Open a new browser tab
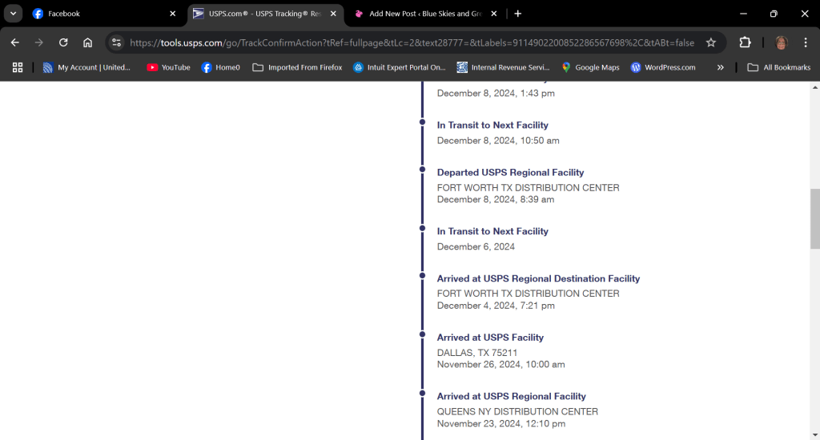The height and width of the screenshot is (440, 820). click(518, 14)
